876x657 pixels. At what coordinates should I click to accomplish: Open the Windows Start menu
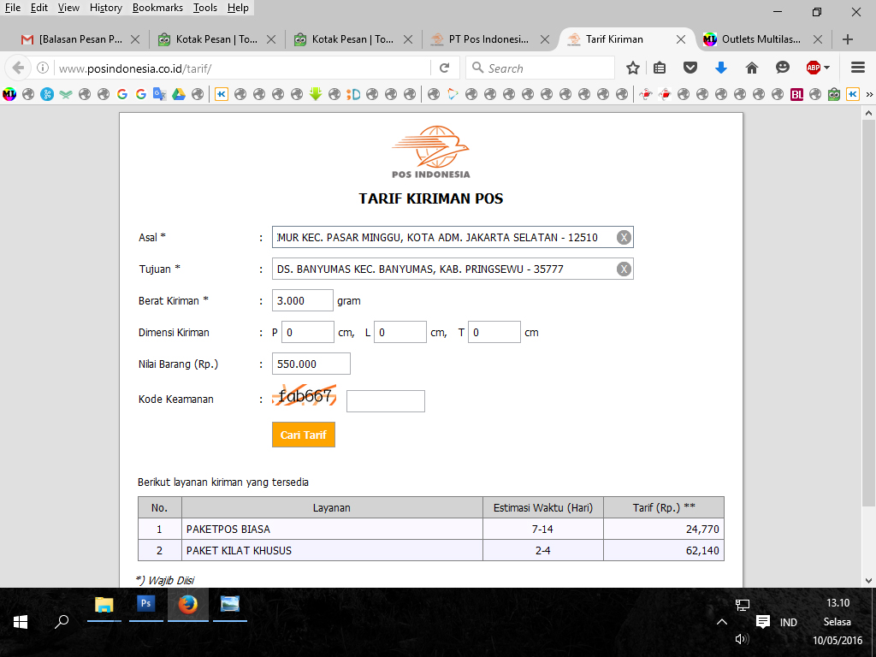21,622
